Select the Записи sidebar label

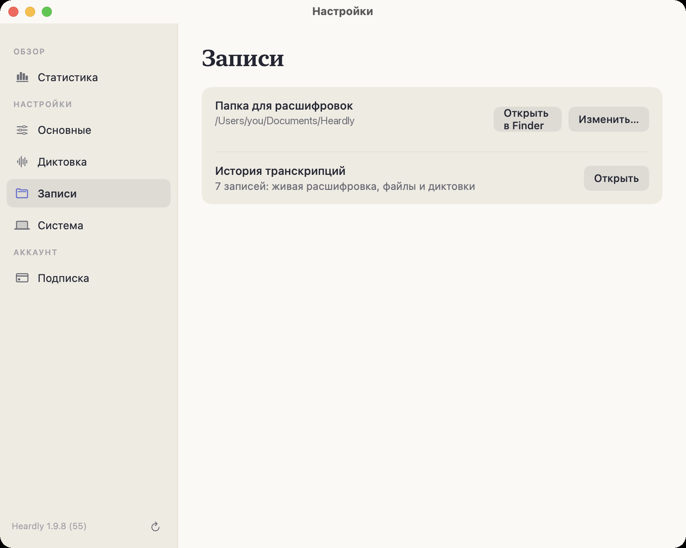coord(57,194)
